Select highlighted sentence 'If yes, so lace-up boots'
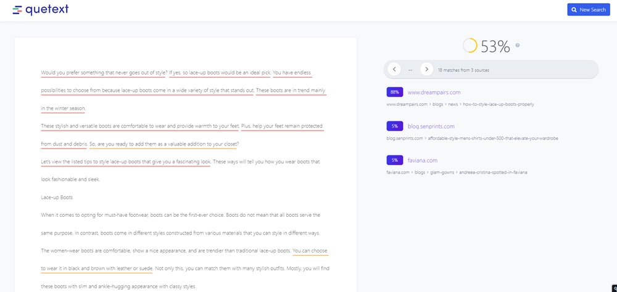617x292 pixels. (x=220, y=73)
